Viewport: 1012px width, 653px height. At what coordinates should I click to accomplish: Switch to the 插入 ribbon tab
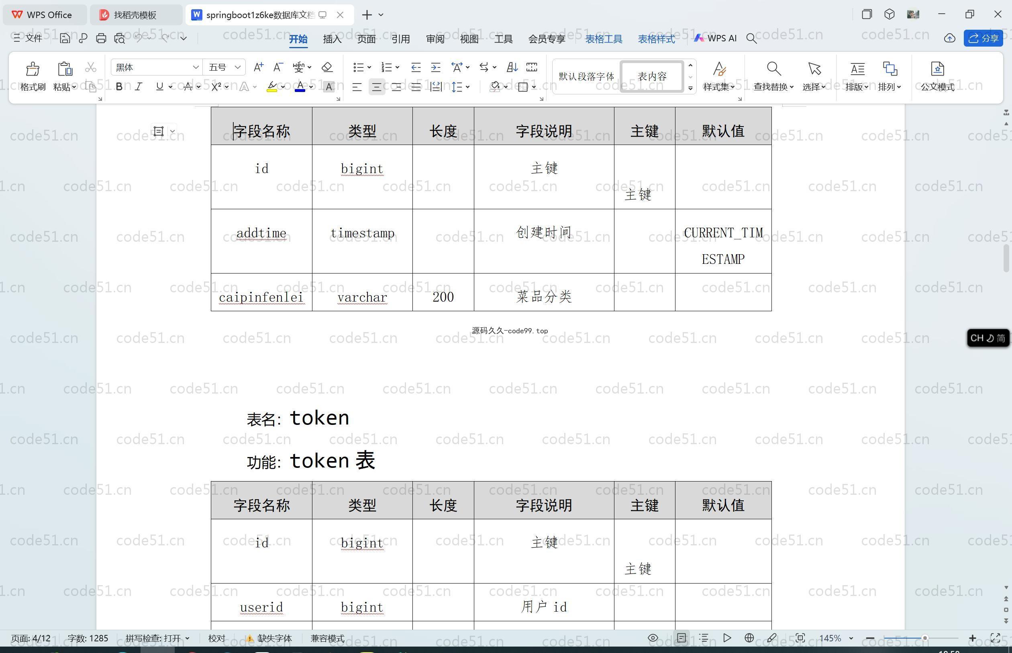332,39
